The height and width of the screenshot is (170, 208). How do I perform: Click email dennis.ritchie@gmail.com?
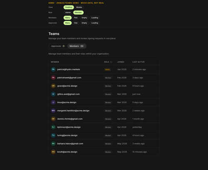pyautogui.click(x=70, y=119)
